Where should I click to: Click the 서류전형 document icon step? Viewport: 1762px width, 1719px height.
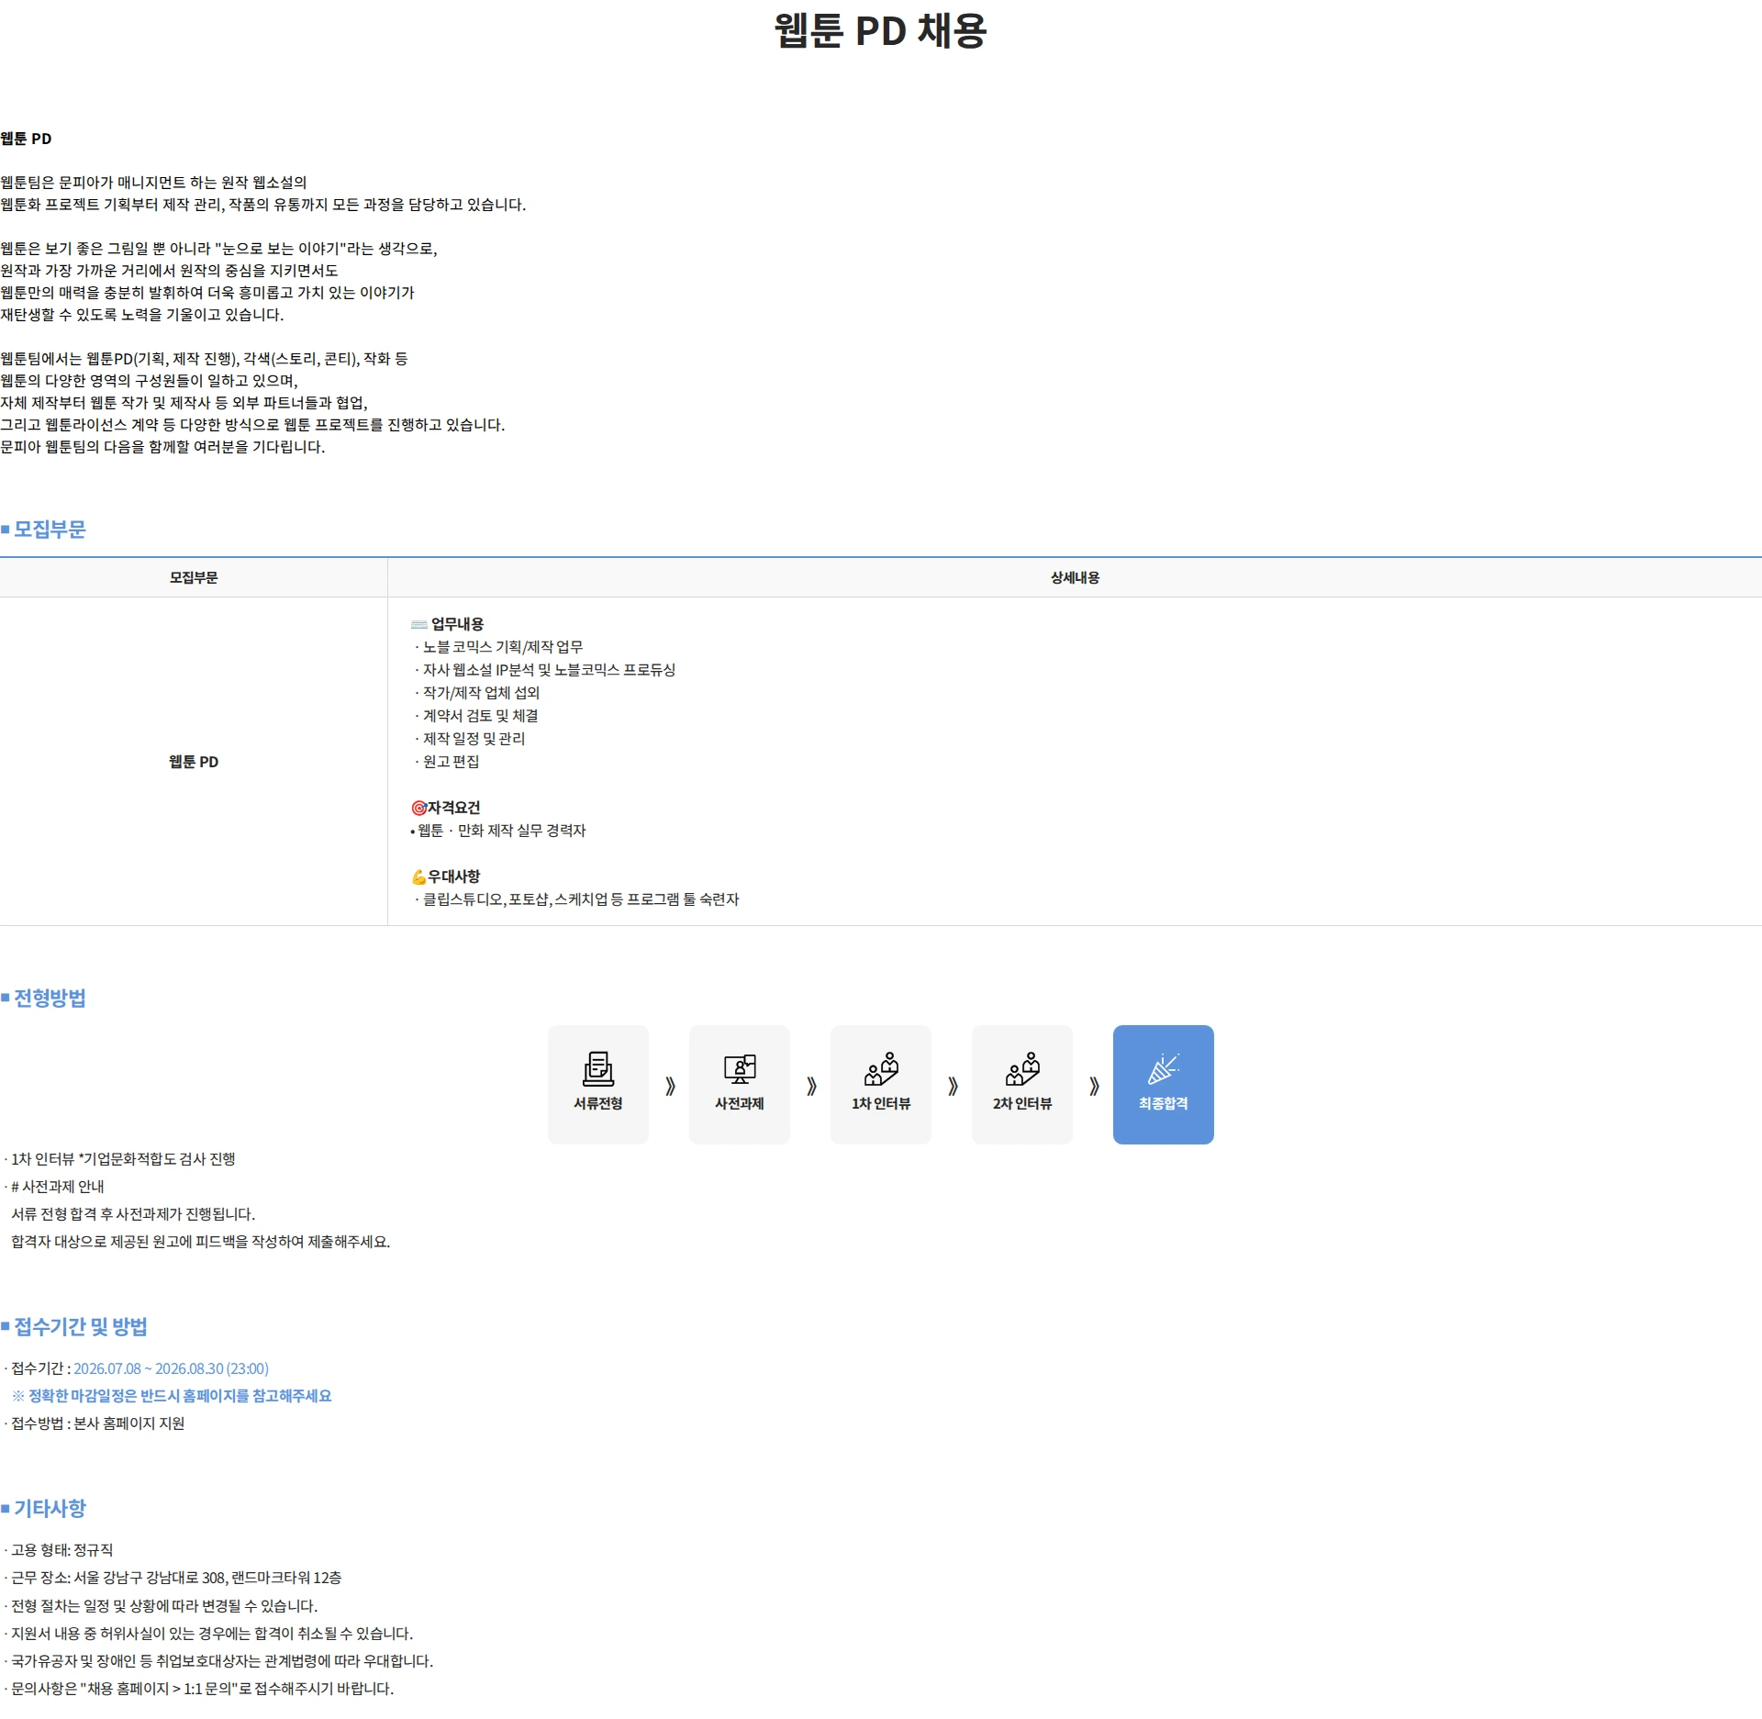tap(598, 1084)
